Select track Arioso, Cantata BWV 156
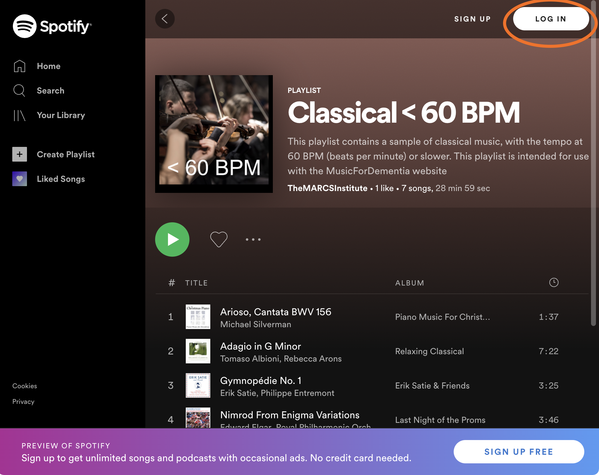Image resolution: width=599 pixels, height=475 pixels. click(276, 312)
